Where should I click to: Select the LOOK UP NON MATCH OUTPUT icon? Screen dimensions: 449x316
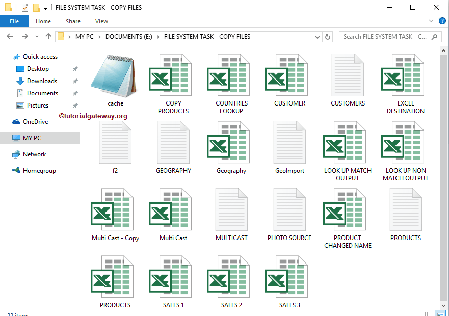coord(403,142)
